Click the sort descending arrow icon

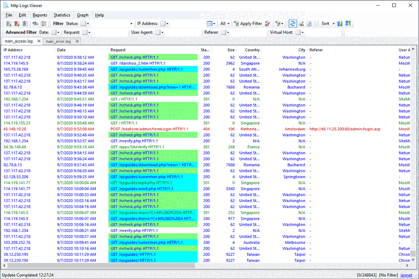click(x=348, y=24)
